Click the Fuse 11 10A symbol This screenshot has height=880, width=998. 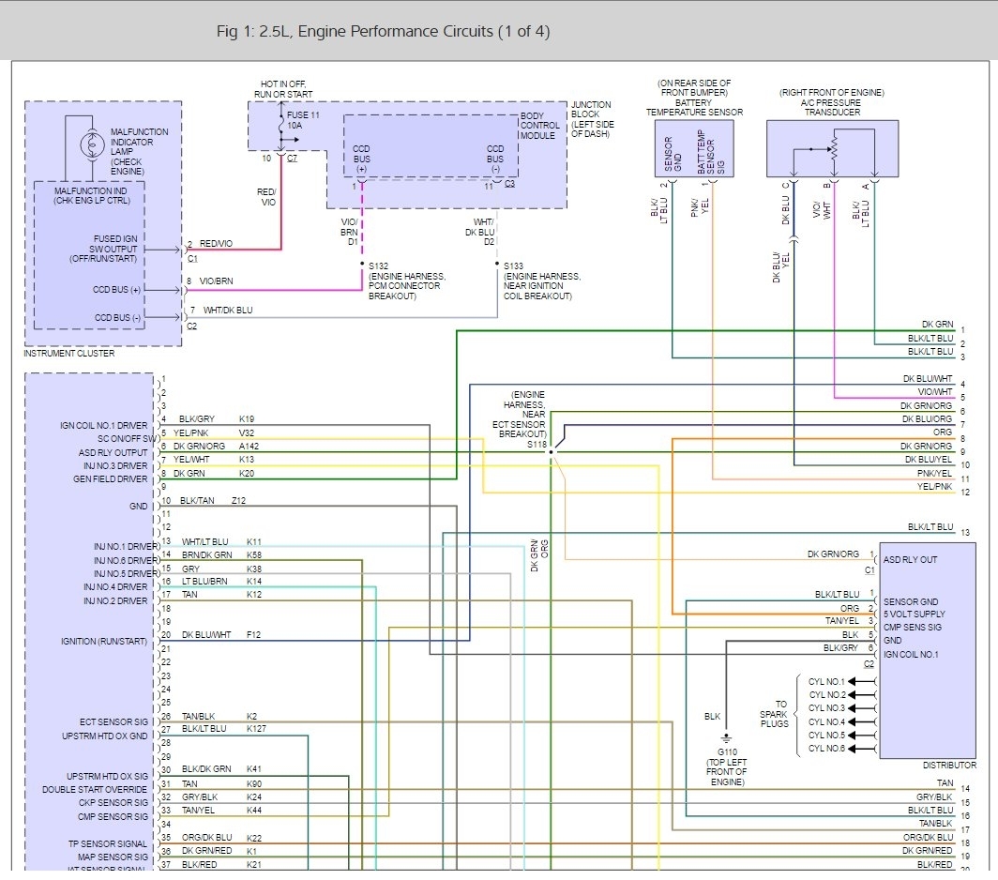tap(280, 122)
